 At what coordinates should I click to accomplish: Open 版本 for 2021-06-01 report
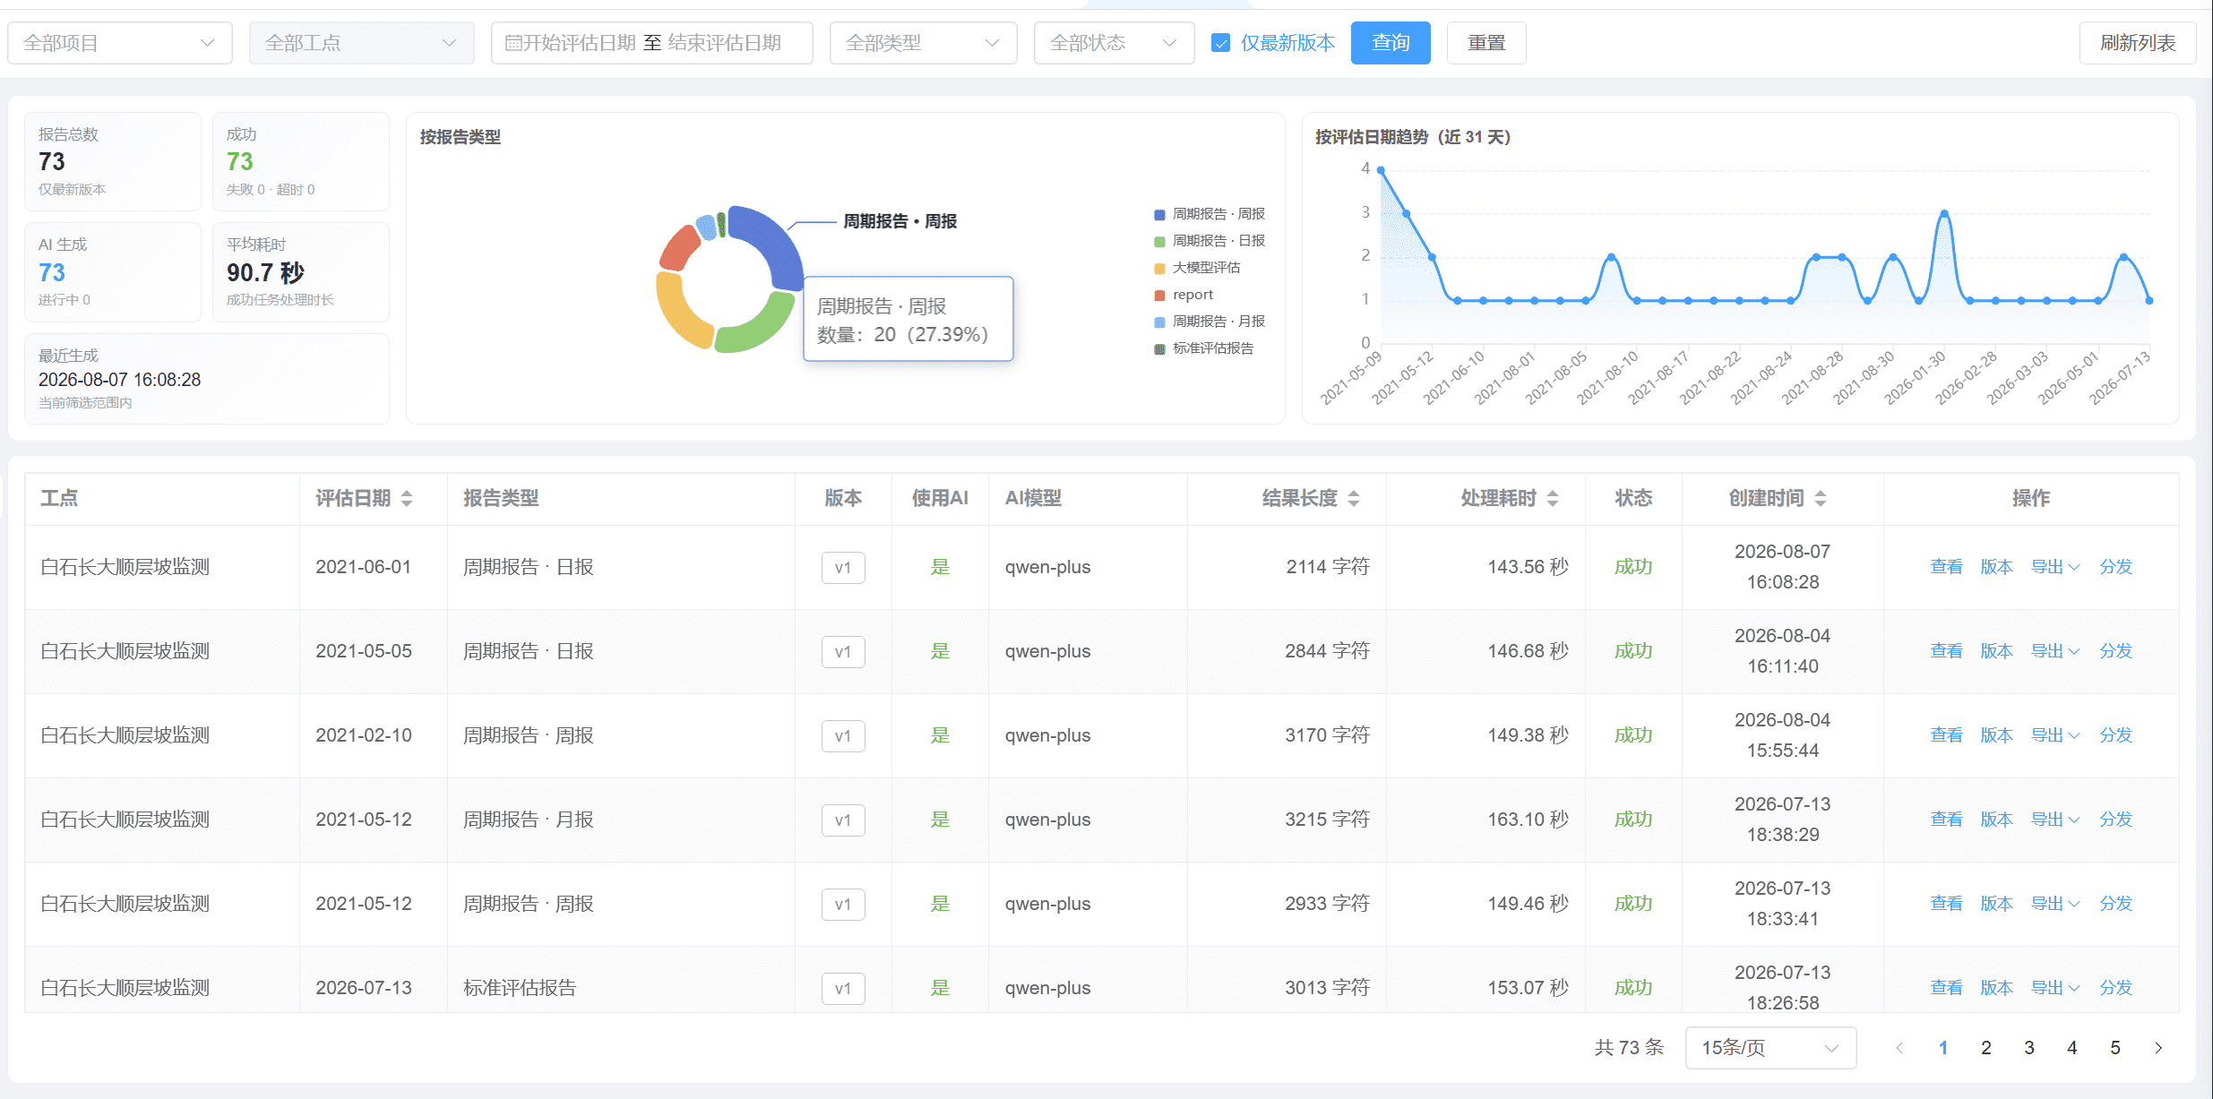(1996, 567)
